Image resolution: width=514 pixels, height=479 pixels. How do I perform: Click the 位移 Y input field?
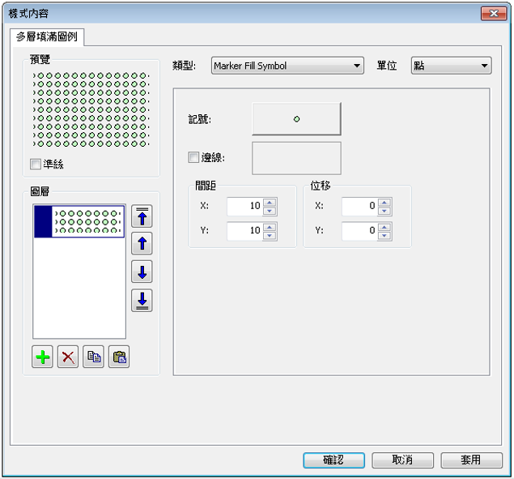[359, 231]
